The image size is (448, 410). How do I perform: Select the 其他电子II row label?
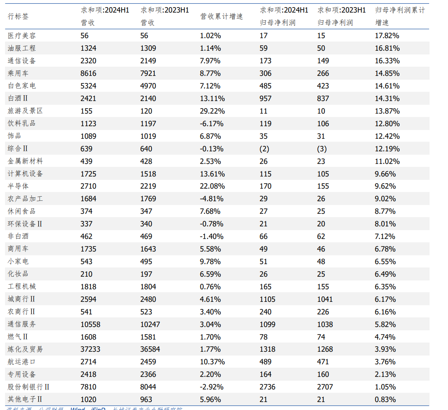tap(25, 400)
